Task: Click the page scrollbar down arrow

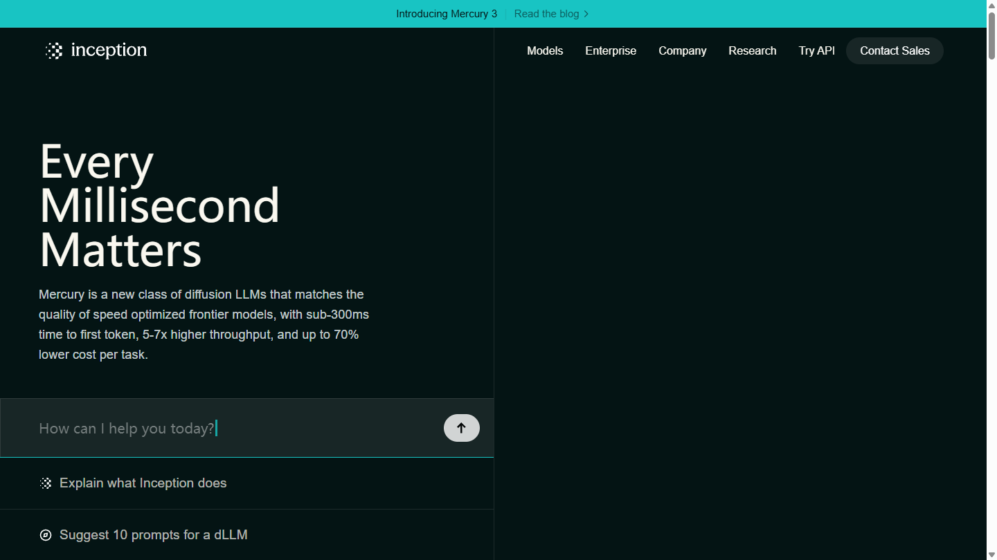Action: (x=991, y=555)
